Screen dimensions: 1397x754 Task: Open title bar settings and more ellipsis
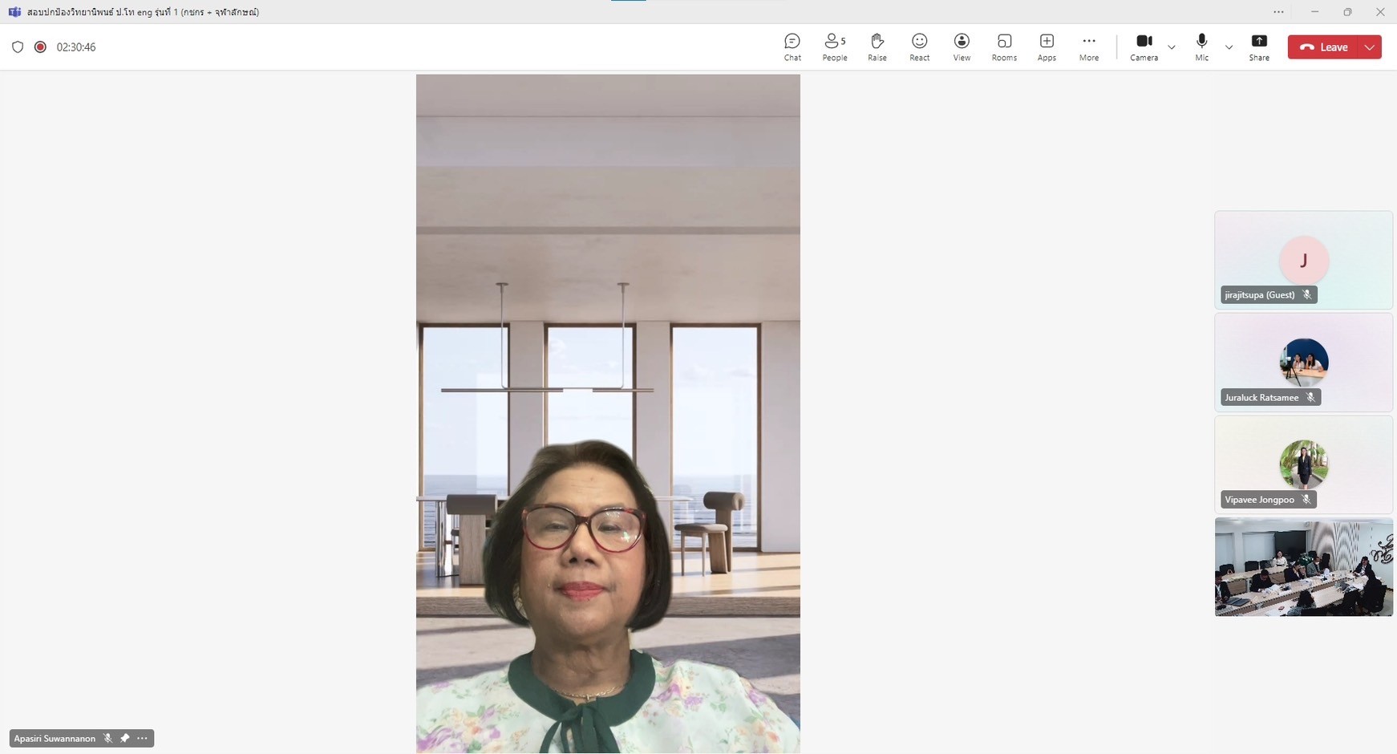pyautogui.click(x=1278, y=12)
